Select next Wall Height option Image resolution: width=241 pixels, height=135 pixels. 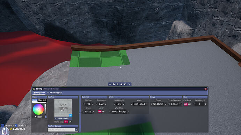[x=123, y=104]
